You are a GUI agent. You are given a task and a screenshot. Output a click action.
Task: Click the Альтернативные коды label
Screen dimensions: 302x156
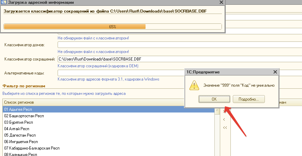[24, 73]
